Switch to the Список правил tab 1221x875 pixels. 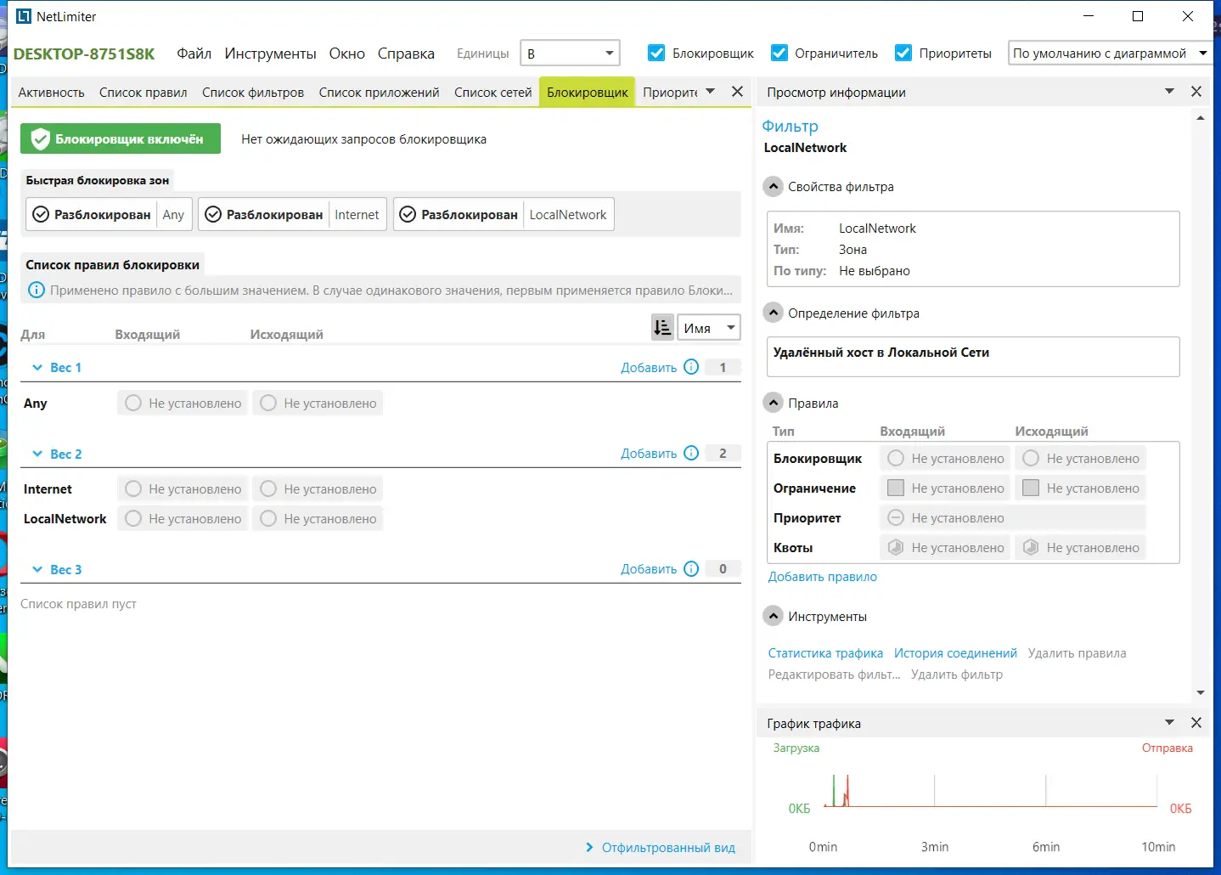pos(143,92)
